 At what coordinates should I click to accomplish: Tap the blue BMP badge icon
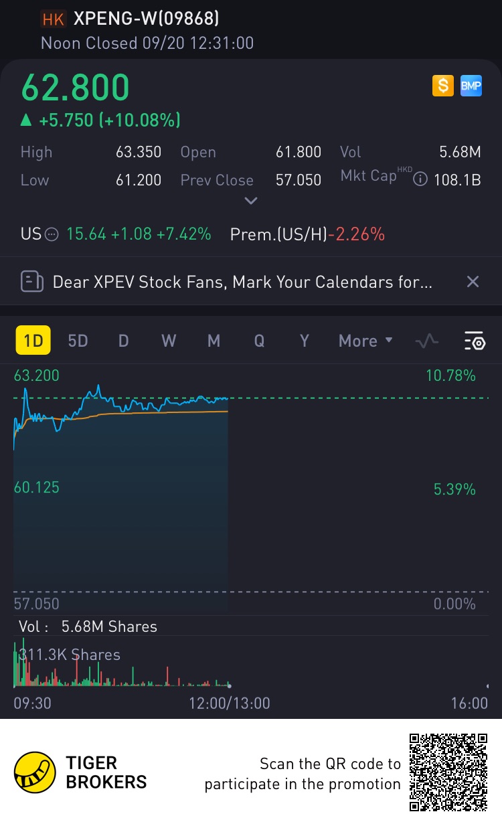point(471,86)
